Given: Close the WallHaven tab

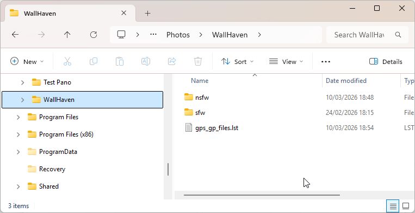Looking at the screenshot, I should click(x=123, y=13).
